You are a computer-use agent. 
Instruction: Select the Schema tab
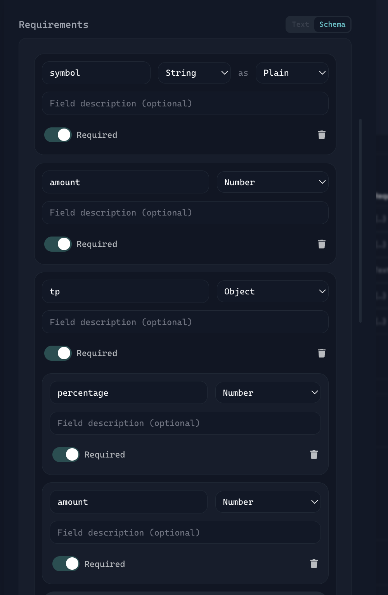pos(332,24)
